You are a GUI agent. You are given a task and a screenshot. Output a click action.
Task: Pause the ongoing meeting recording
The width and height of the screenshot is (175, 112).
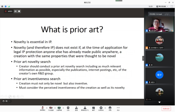tap(15, 11)
